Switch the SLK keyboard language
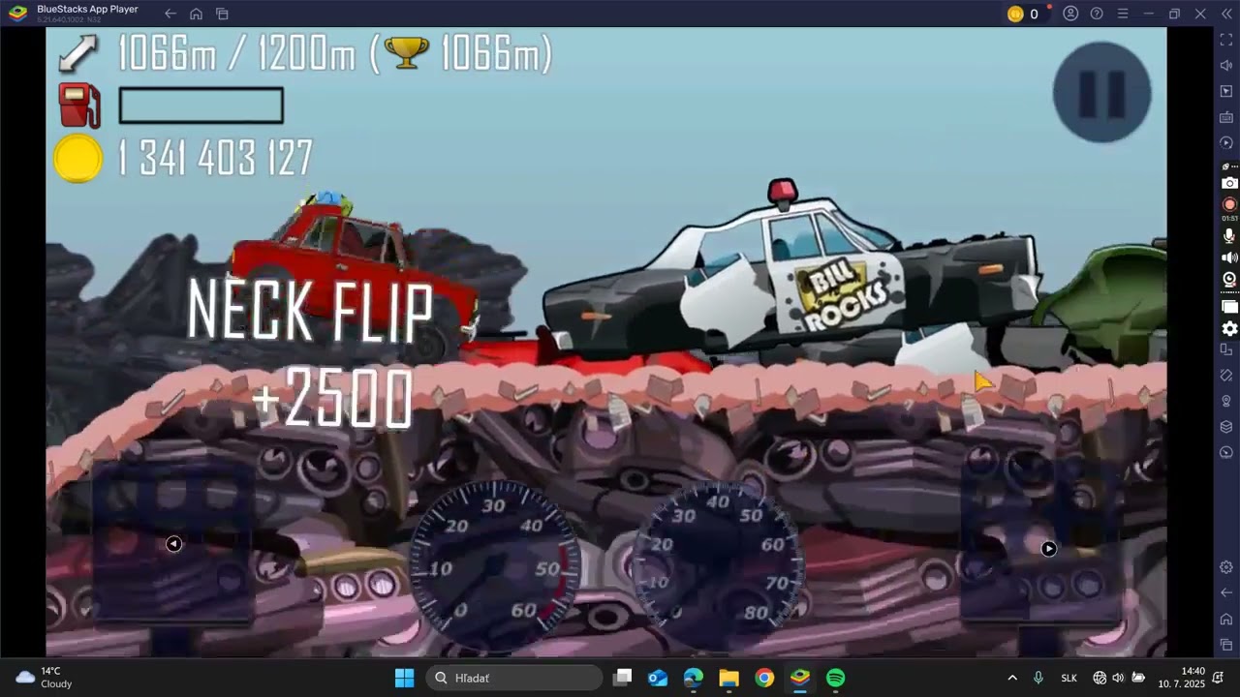Screen dimensions: 1240x697 (1069, 678)
